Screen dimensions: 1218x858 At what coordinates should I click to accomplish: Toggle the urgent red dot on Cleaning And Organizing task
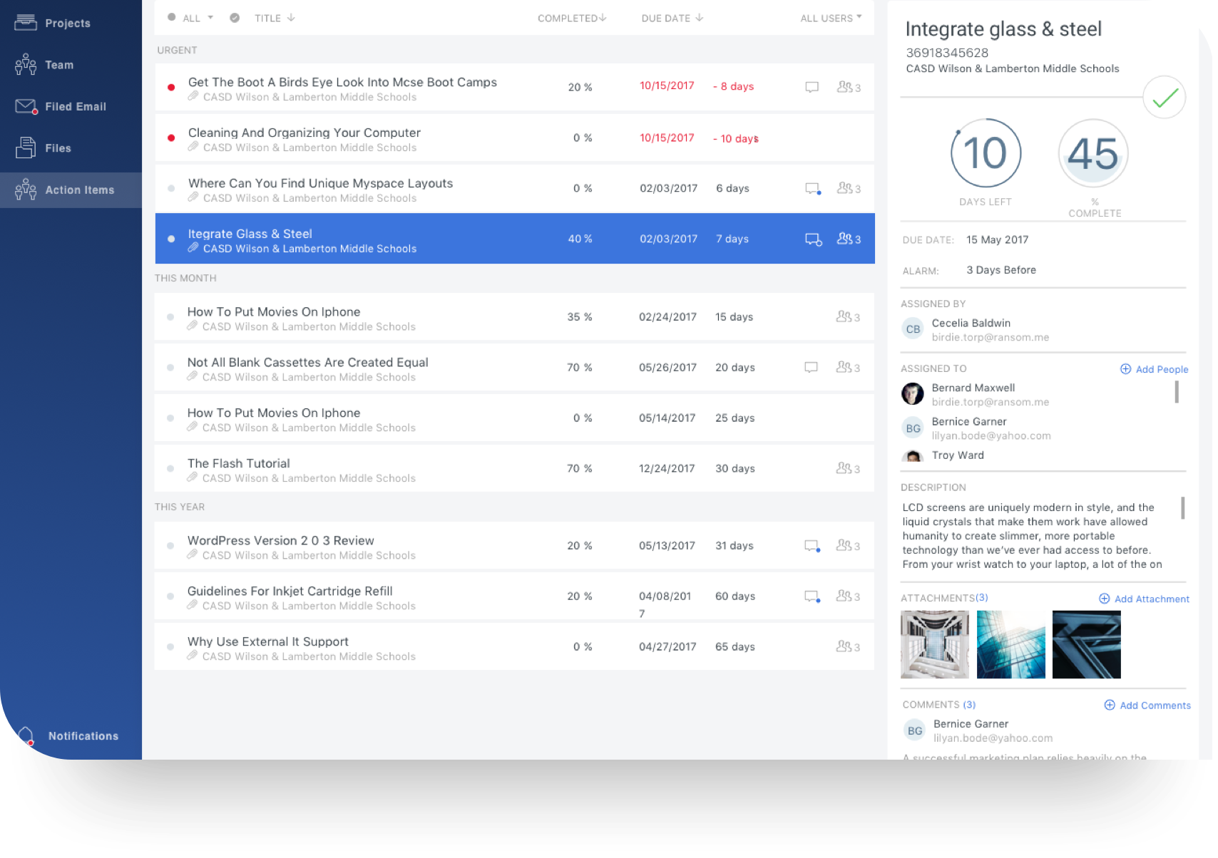coord(170,138)
